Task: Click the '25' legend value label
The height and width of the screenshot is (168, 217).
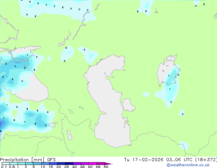Action: [66, 167]
